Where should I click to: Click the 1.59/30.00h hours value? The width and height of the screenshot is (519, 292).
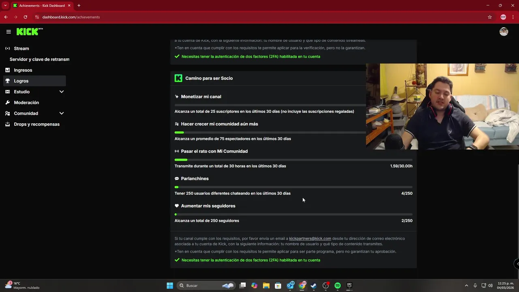coord(401,166)
